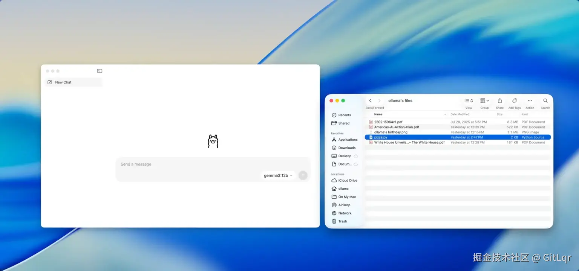Viewport: 579px width, 271px height.
Task: Open the Finder Action menu
Action: 530,100
